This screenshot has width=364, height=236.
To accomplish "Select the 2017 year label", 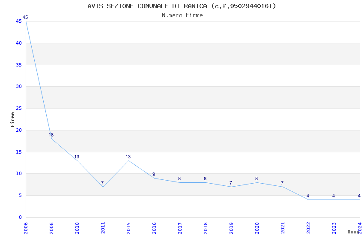I will (x=180, y=228).
